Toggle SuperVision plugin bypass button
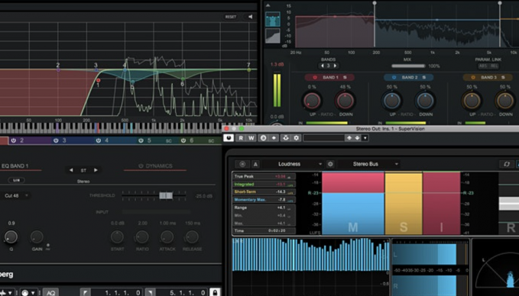This screenshot has width=519, height=296. [x=229, y=138]
